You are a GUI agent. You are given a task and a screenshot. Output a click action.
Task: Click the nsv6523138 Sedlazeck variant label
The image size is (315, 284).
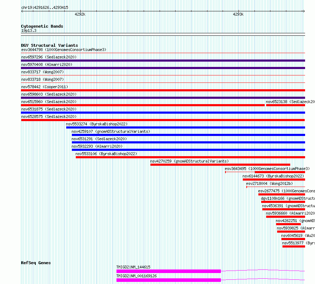[x=290, y=102]
